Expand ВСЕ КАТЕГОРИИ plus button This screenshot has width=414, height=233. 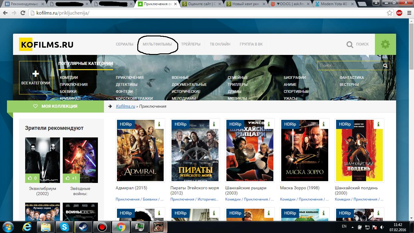click(x=36, y=78)
